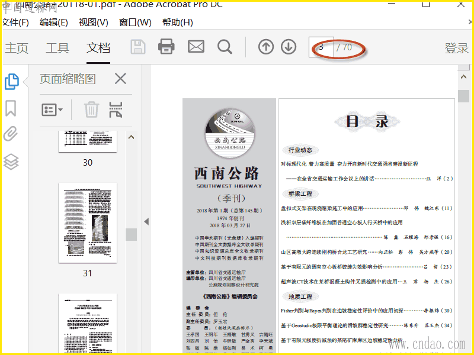Click the Save (floppy disk) icon
The image size is (474, 355).
click(138, 47)
